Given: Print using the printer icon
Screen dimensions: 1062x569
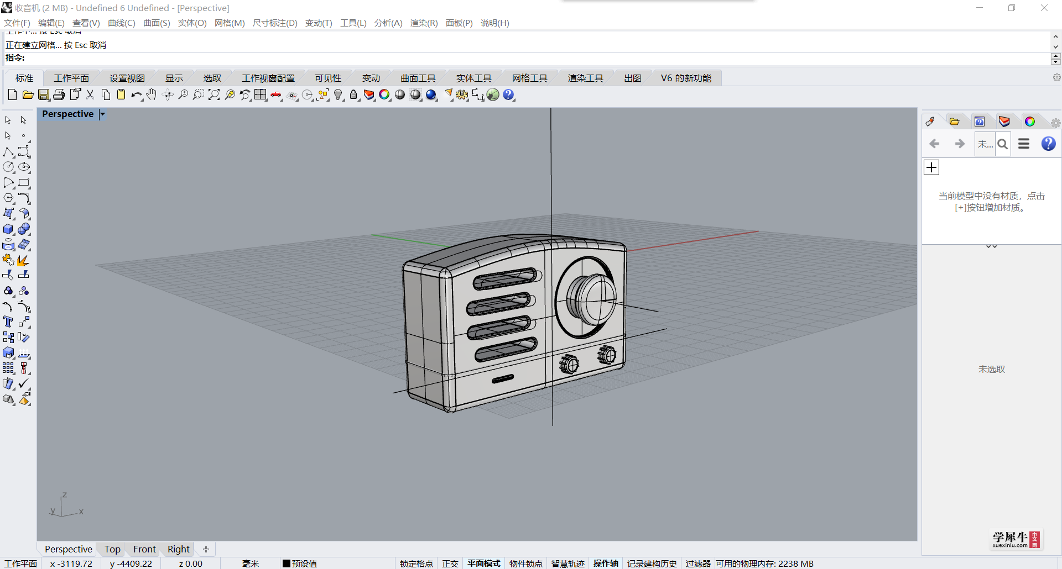Looking at the screenshot, I should (x=59, y=95).
